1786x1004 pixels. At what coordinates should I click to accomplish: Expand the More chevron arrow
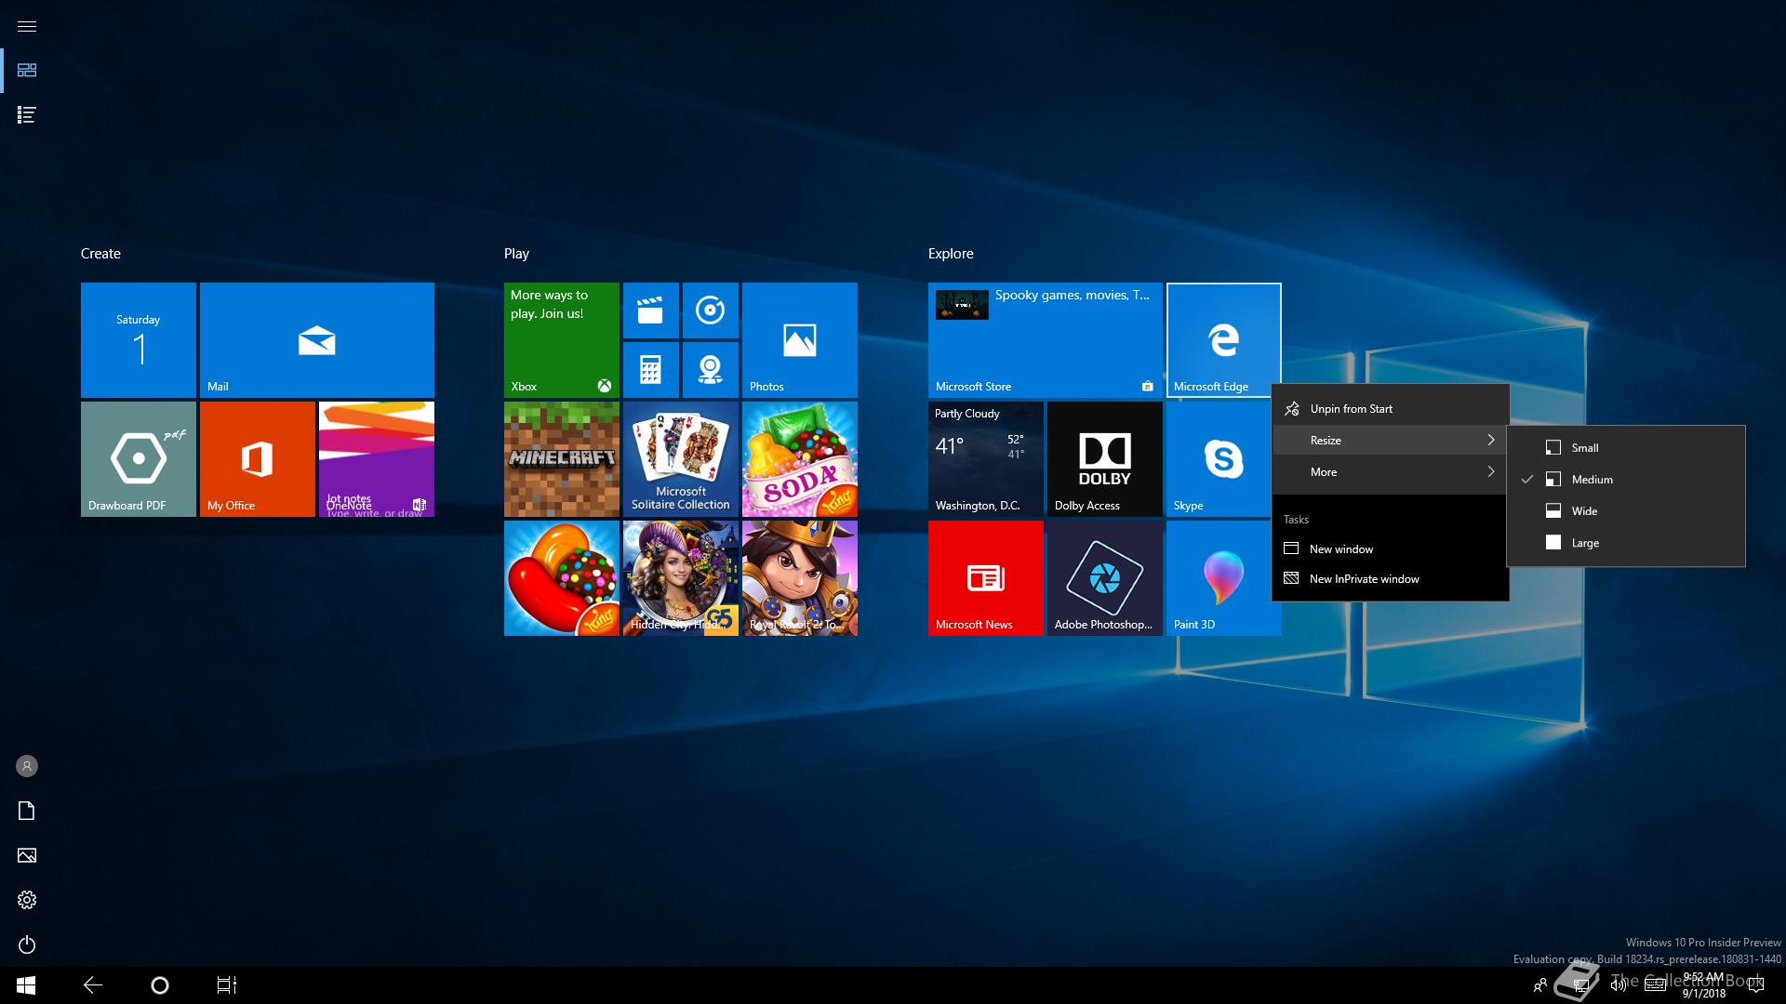[1491, 472]
